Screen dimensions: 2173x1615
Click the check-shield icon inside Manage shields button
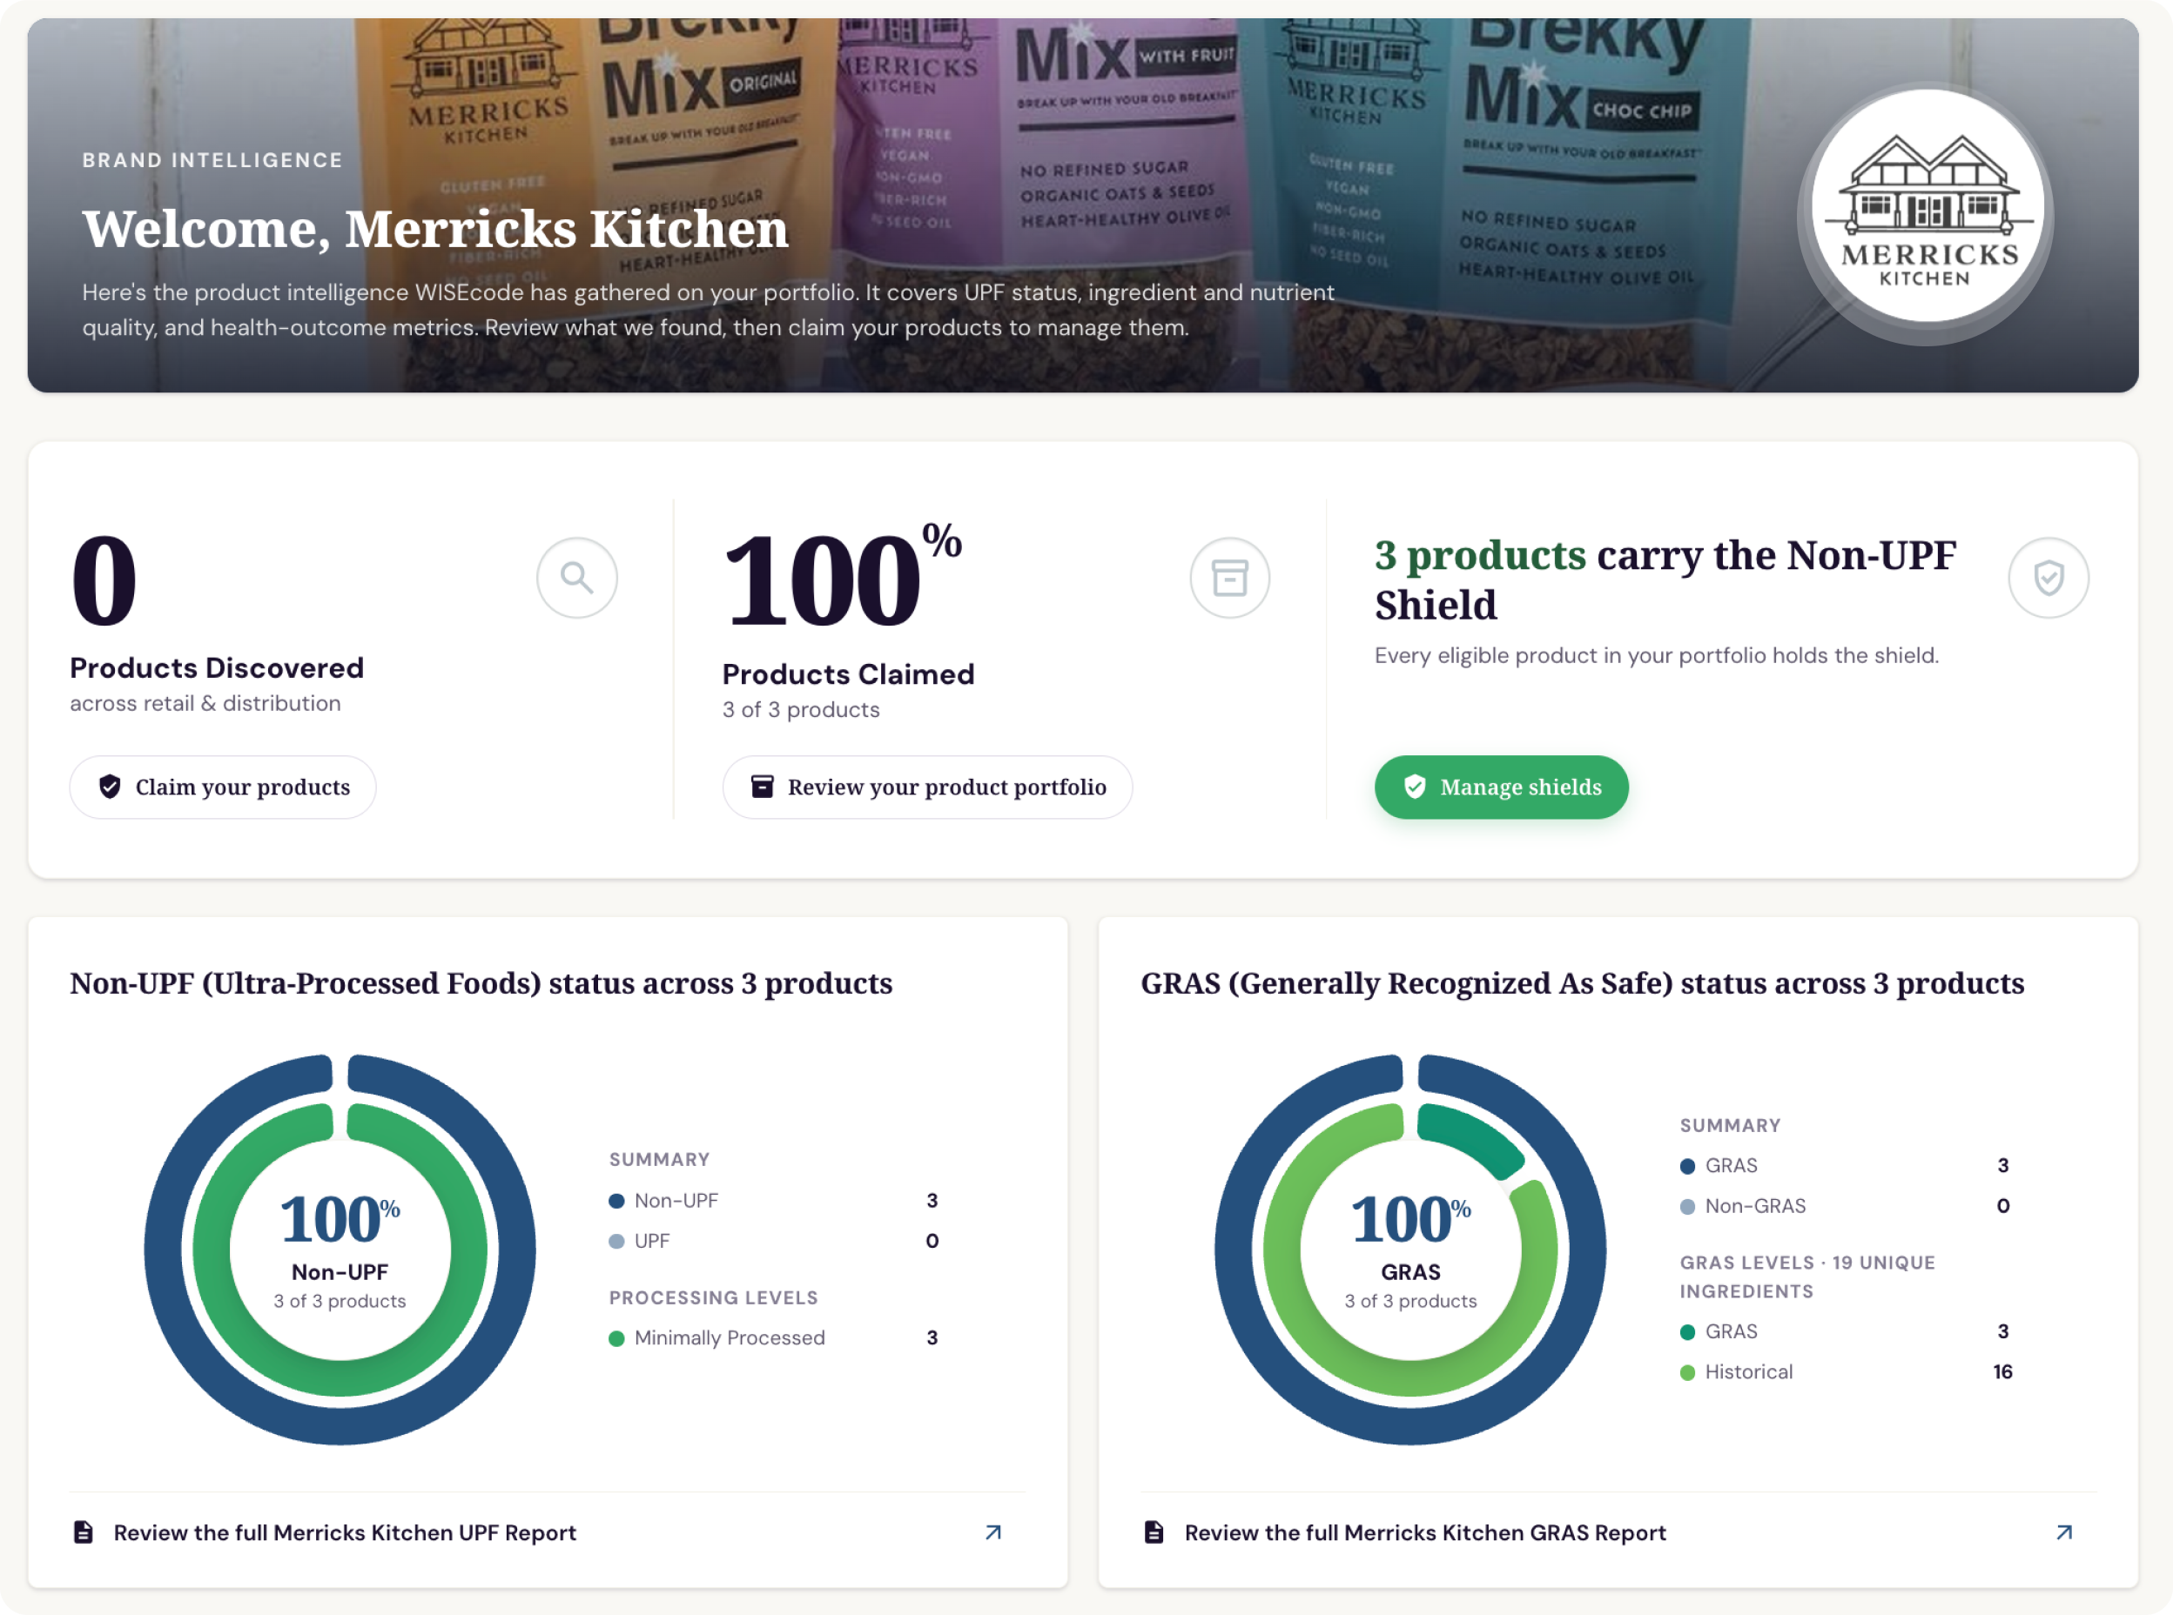pos(1414,787)
